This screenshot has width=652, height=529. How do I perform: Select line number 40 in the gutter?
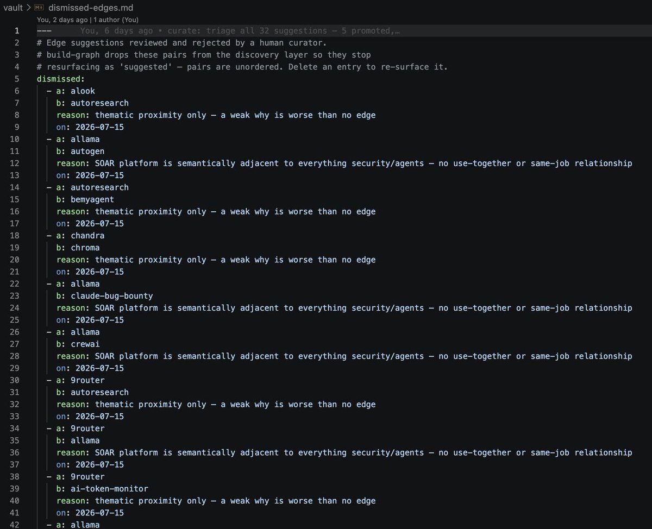coord(15,501)
